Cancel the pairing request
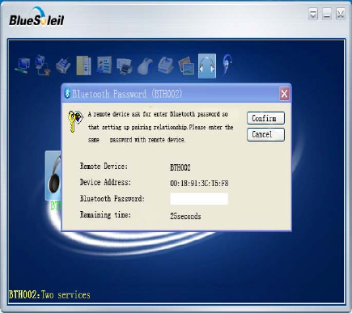This screenshot has width=352, height=313. [265, 134]
